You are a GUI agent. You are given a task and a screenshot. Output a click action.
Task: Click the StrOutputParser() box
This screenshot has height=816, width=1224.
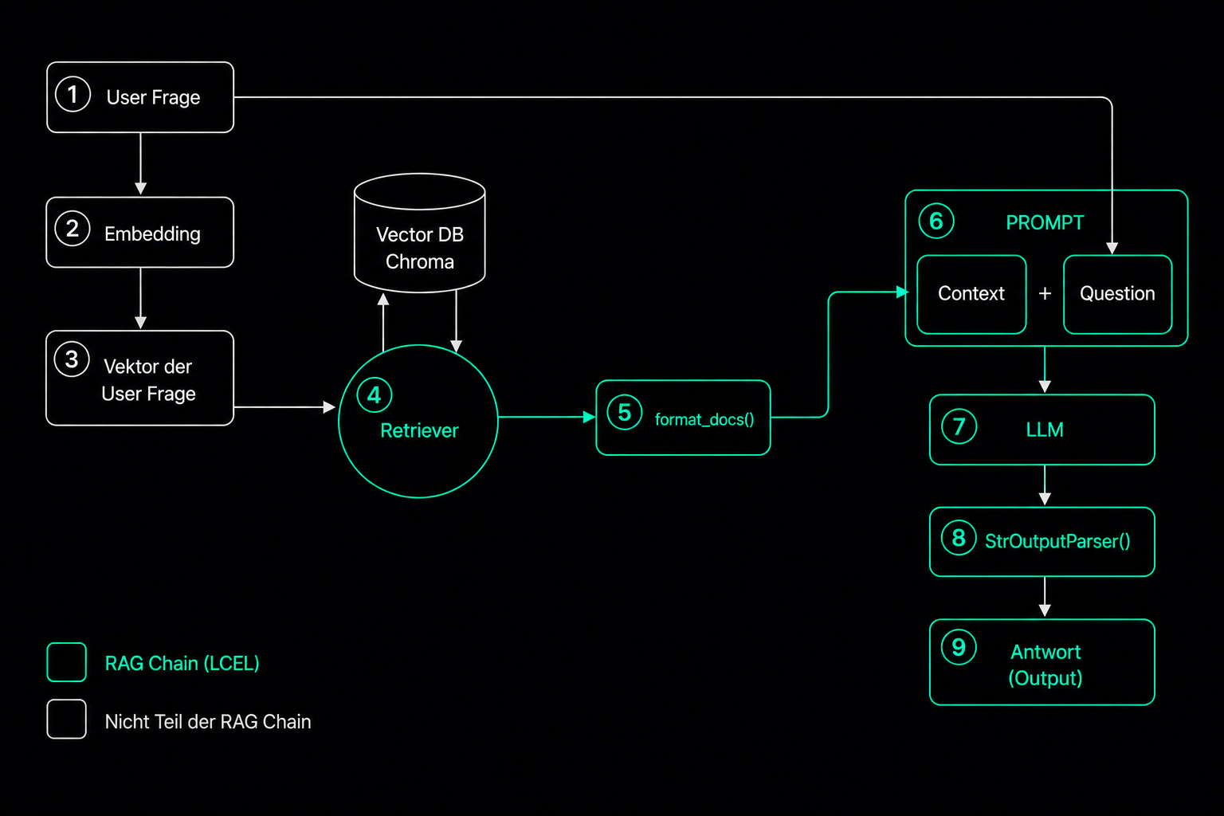pos(1042,542)
